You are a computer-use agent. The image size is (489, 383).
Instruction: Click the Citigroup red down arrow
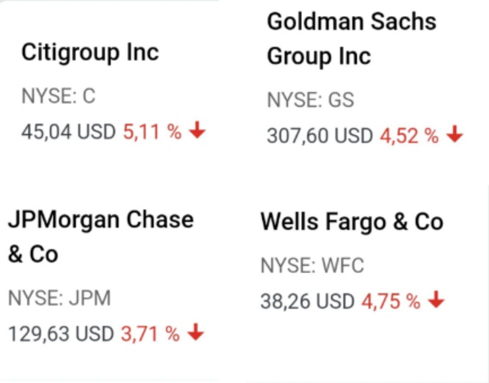197,130
